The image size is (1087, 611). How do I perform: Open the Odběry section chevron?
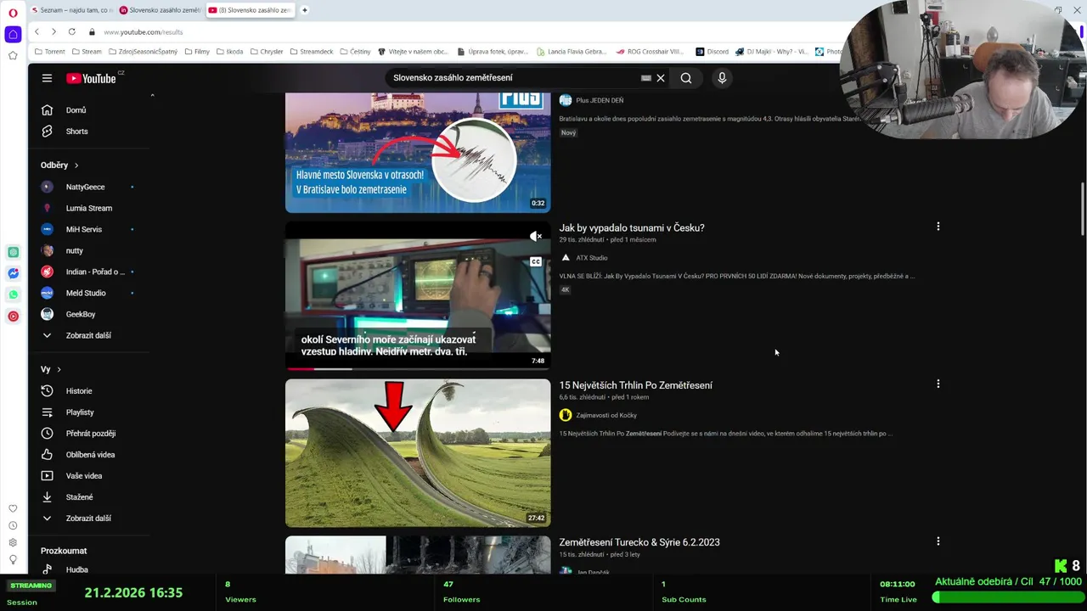(76, 165)
